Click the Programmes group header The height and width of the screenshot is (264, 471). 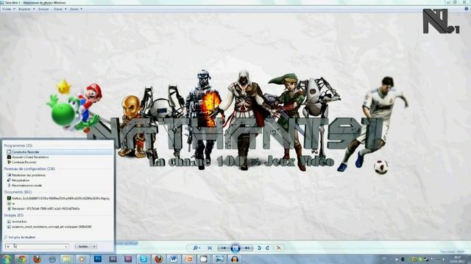pyautogui.click(x=18, y=145)
